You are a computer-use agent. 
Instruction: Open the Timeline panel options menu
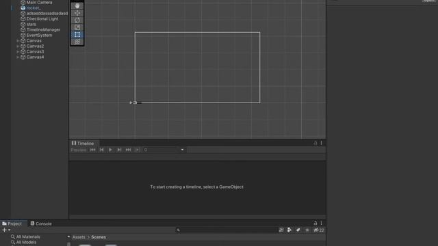tap(321, 143)
